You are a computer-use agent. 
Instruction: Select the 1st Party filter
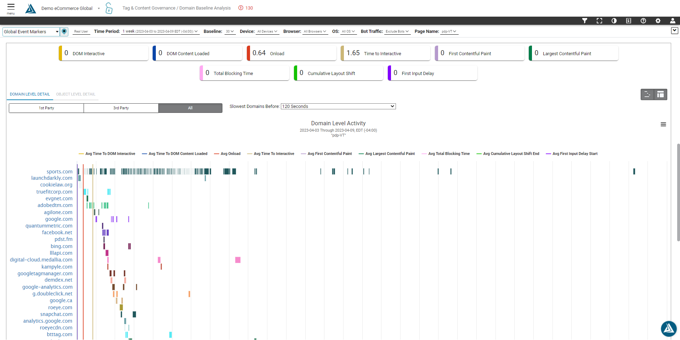(46, 108)
